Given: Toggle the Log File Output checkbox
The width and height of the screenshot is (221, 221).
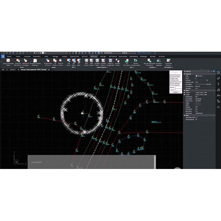Looking at the screenshot, I should (x=171, y=77).
